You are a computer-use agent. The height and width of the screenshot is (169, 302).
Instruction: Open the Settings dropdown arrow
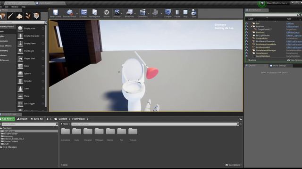coord(122,14)
